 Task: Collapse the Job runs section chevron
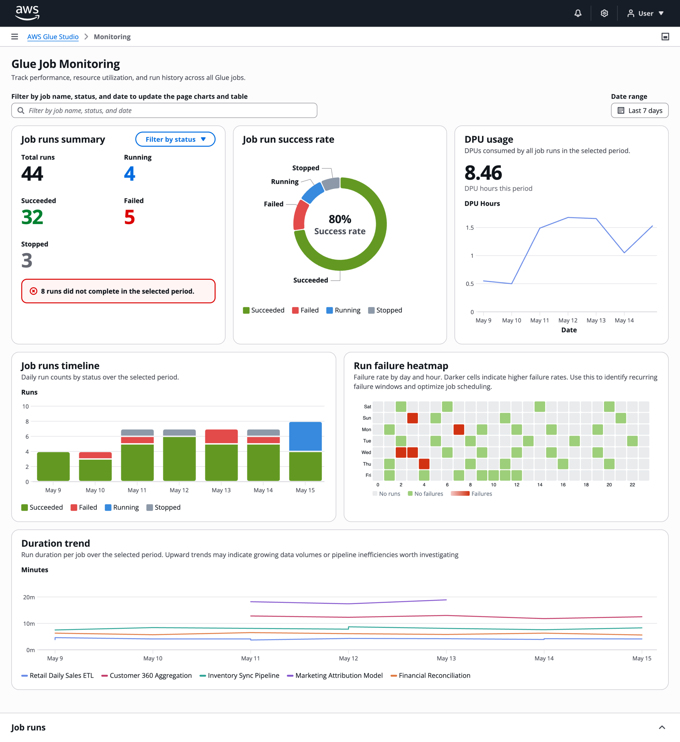coord(662,727)
